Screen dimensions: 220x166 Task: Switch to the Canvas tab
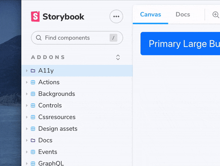(x=150, y=14)
